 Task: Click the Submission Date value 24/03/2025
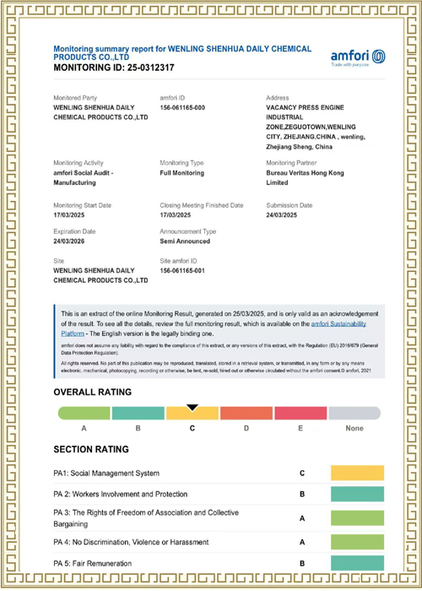click(x=281, y=215)
